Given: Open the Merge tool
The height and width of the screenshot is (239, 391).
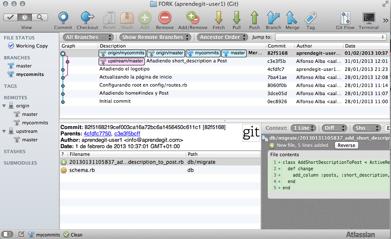Looking at the screenshot, I should coord(292,18).
